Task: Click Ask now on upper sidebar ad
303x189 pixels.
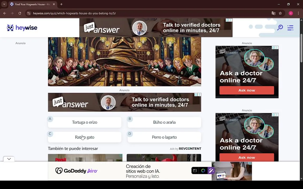Action: 246,90
